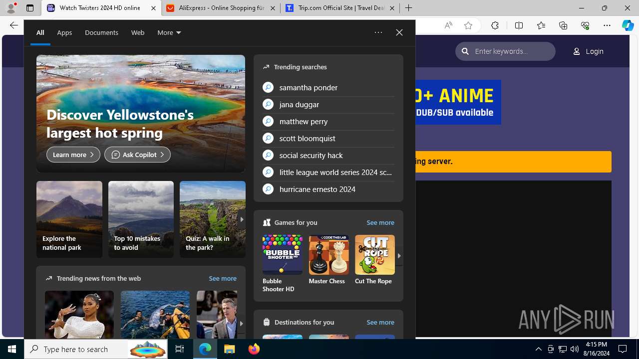Switch to the Web search tab
This screenshot has width=639, height=359.
click(138, 32)
